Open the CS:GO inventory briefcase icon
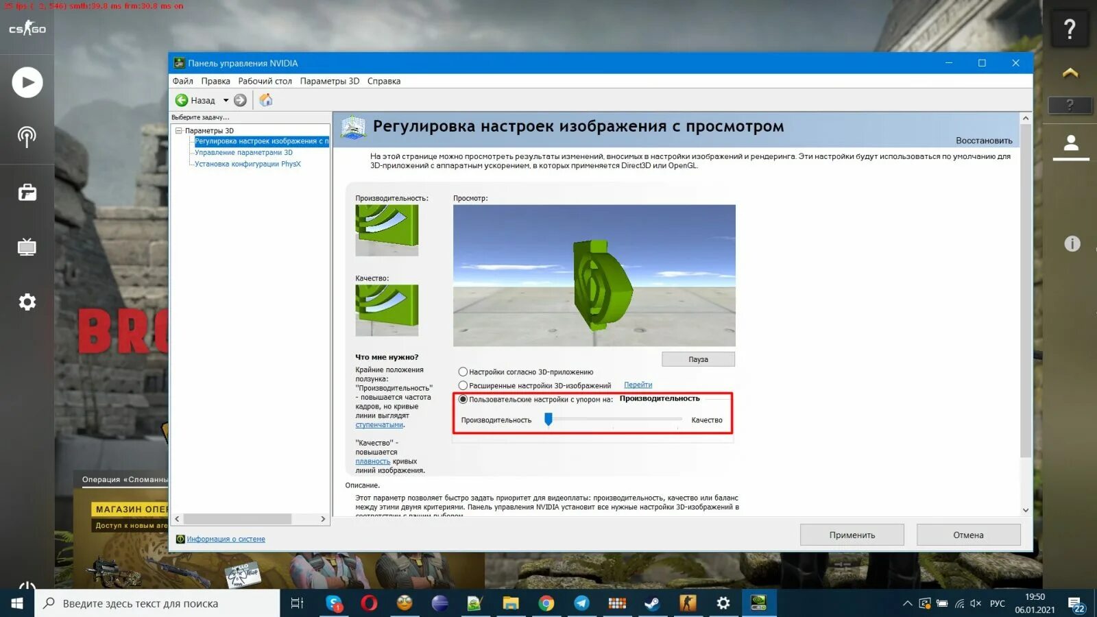The image size is (1097, 617). click(x=27, y=193)
